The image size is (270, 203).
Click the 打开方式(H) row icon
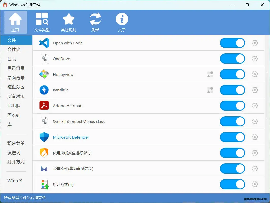[x=45, y=184]
